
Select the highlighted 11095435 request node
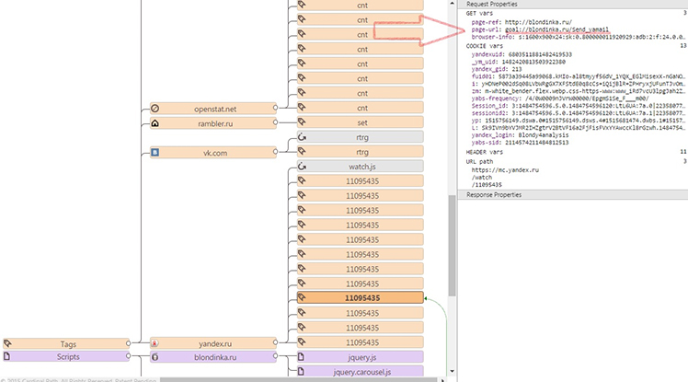pyautogui.click(x=361, y=298)
